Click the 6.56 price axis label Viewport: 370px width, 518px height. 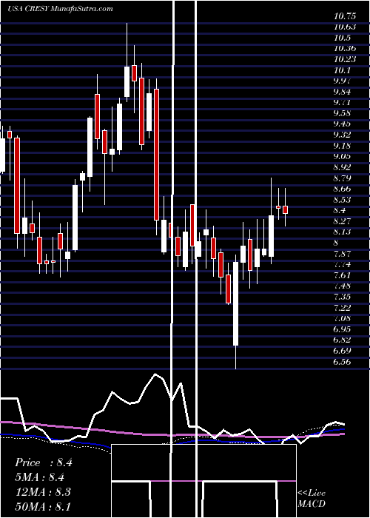[342, 362]
